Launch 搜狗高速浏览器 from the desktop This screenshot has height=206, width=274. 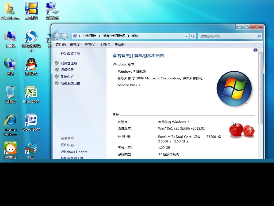point(31,41)
